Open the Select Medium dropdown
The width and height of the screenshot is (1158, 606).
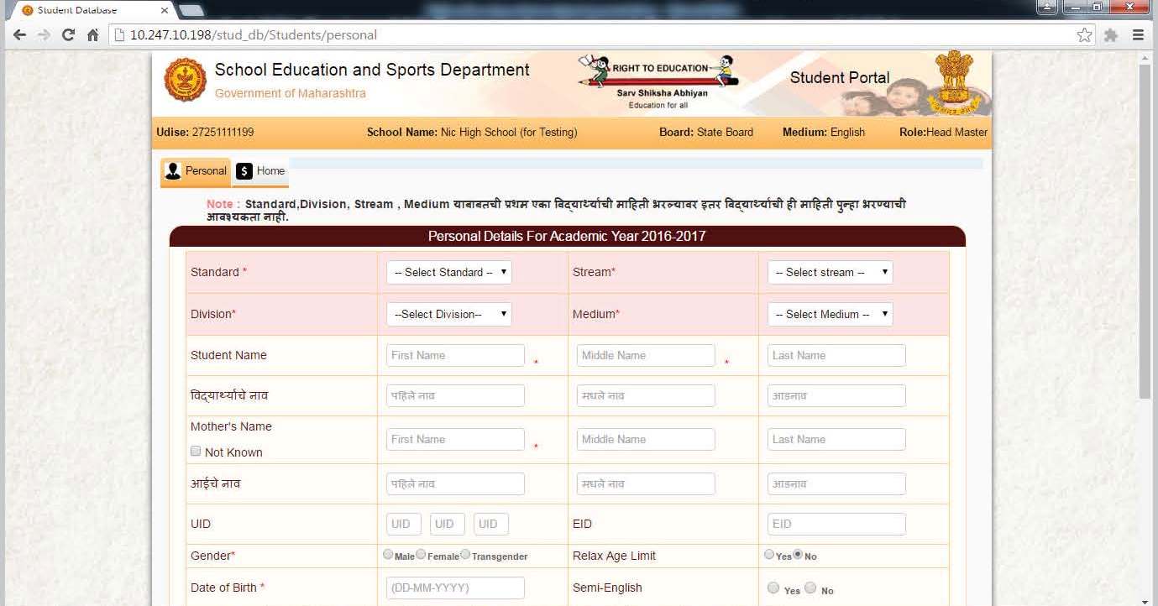coord(830,313)
